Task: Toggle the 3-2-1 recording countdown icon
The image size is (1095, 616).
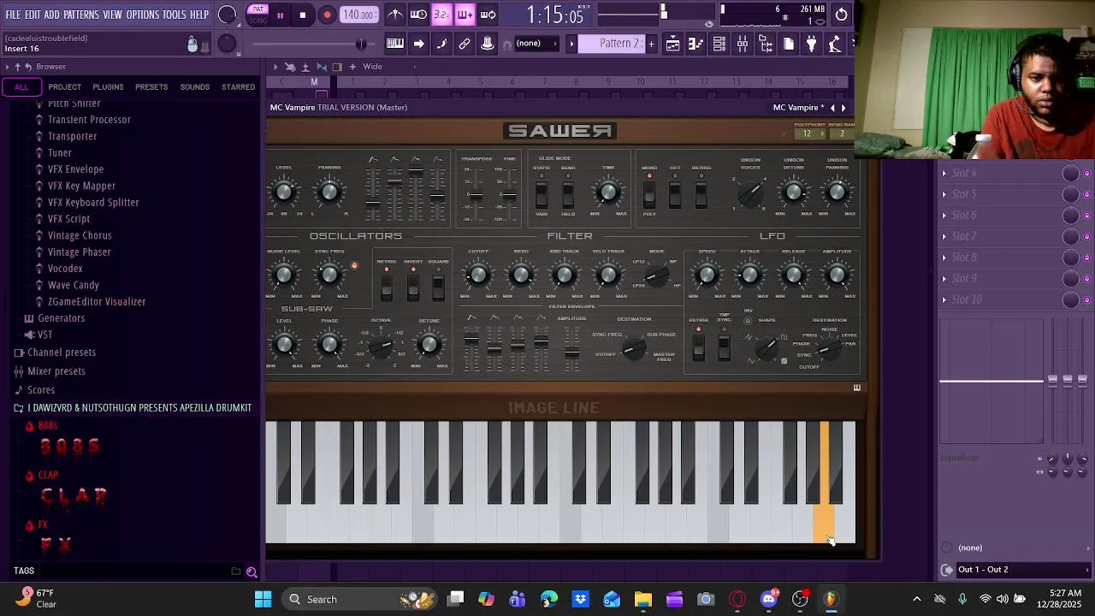Action: click(441, 15)
